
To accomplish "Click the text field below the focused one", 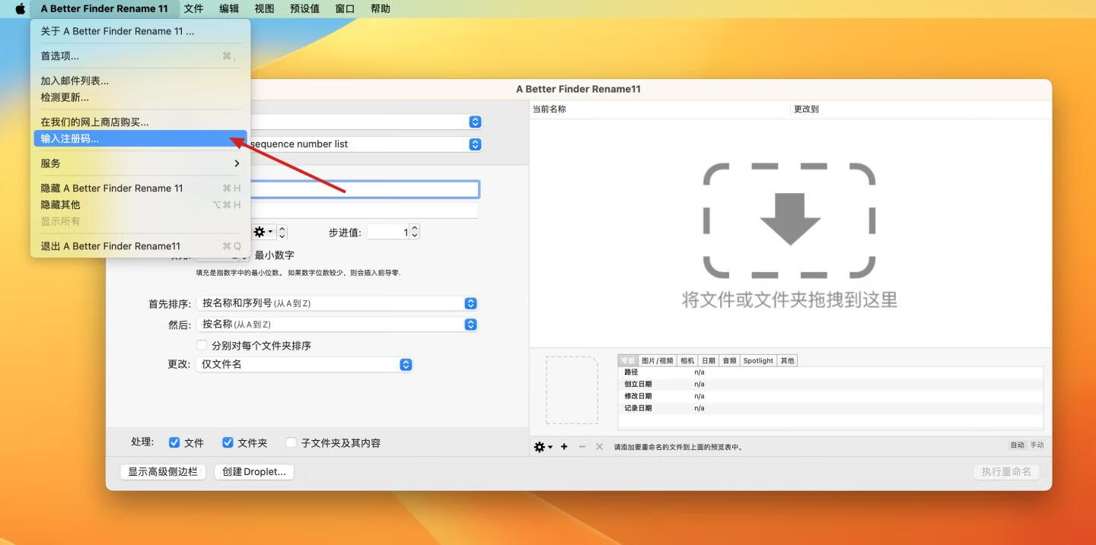I will (365, 211).
